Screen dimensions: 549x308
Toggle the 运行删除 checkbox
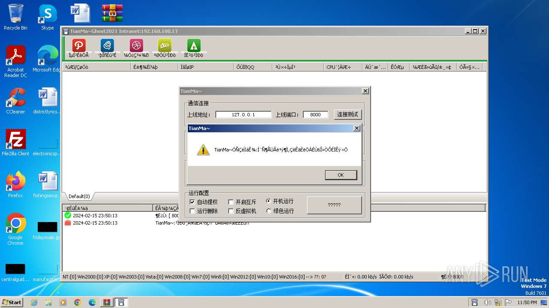(x=192, y=211)
